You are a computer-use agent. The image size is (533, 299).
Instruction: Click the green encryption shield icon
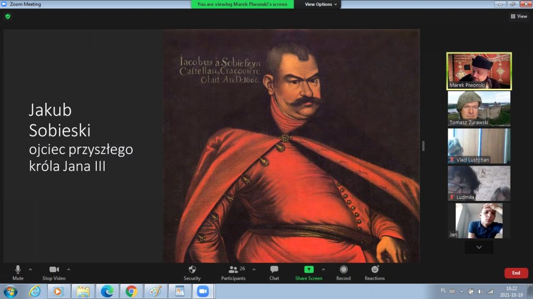(7, 16)
